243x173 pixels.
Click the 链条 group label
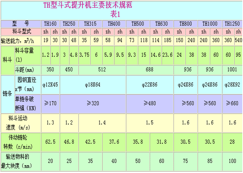7,94
